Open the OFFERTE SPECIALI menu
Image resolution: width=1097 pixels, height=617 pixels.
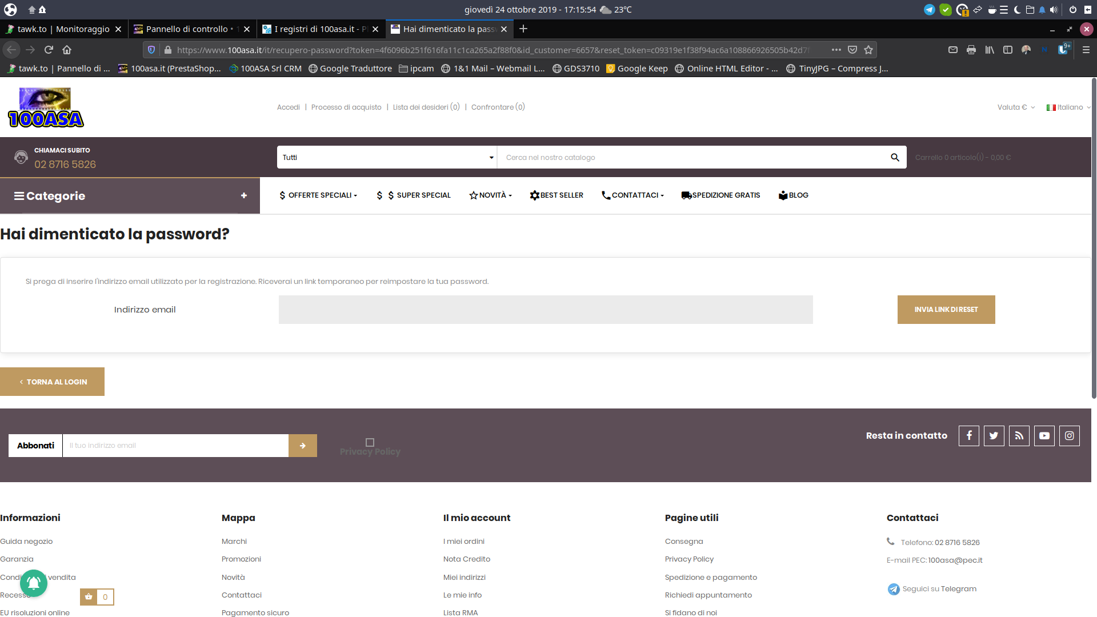click(318, 195)
